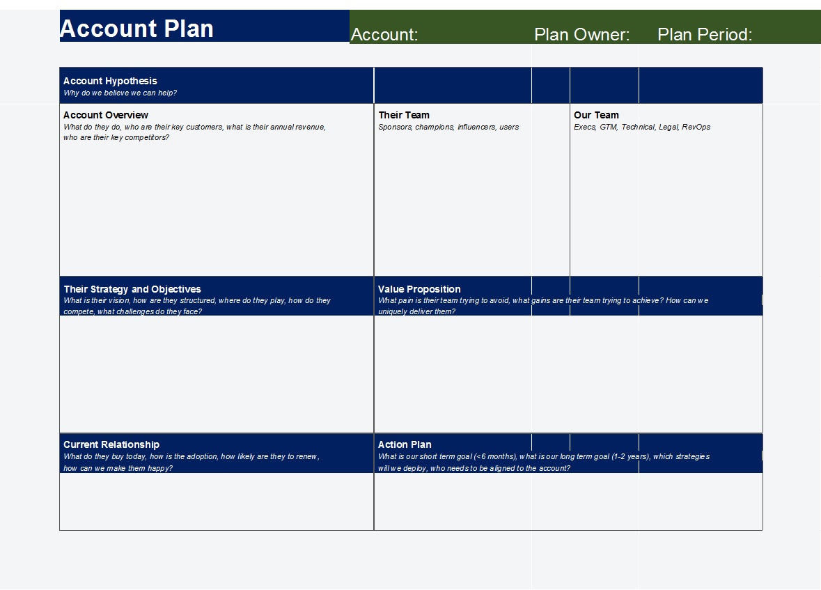Viewport: 821px width, 590px height.
Task: Select 'Their Strategy and Objectives' heading
Action: point(132,288)
